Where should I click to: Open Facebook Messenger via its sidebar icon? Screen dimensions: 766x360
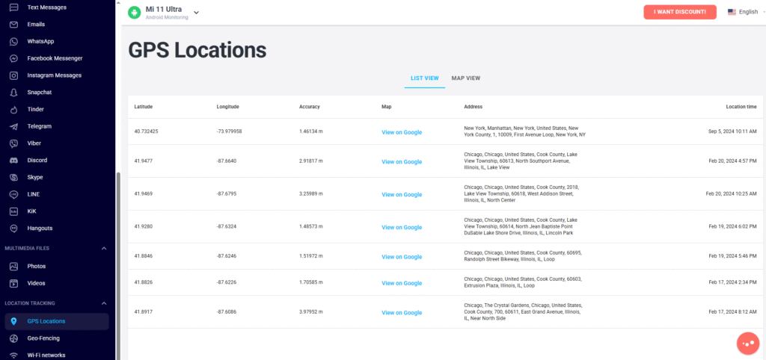(x=13, y=58)
